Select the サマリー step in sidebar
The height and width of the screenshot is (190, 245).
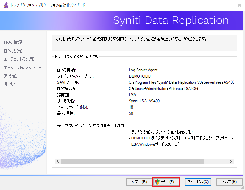point(11,84)
